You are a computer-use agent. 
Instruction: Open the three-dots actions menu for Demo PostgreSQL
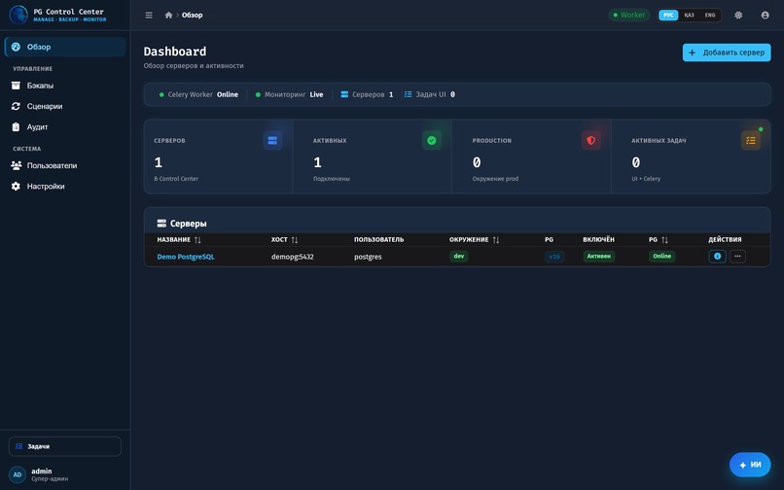(x=737, y=256)
